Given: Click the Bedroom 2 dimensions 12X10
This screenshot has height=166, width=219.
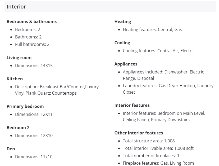Looking at the screenshot, I should coord(34,136).
